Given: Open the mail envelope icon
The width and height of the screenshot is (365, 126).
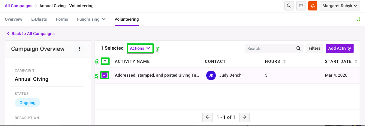Looking at the screenshot, I should point(301,6).
